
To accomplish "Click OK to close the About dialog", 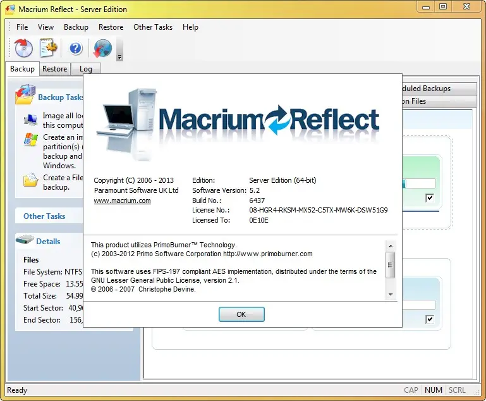I will click(x=241, y=314).
